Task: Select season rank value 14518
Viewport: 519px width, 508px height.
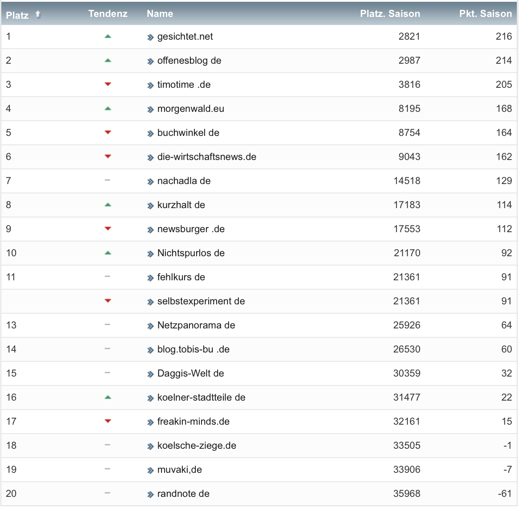Action: point(407,181)
